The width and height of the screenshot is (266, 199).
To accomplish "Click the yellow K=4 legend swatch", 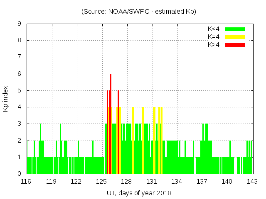I will click(x=235, y=37).
